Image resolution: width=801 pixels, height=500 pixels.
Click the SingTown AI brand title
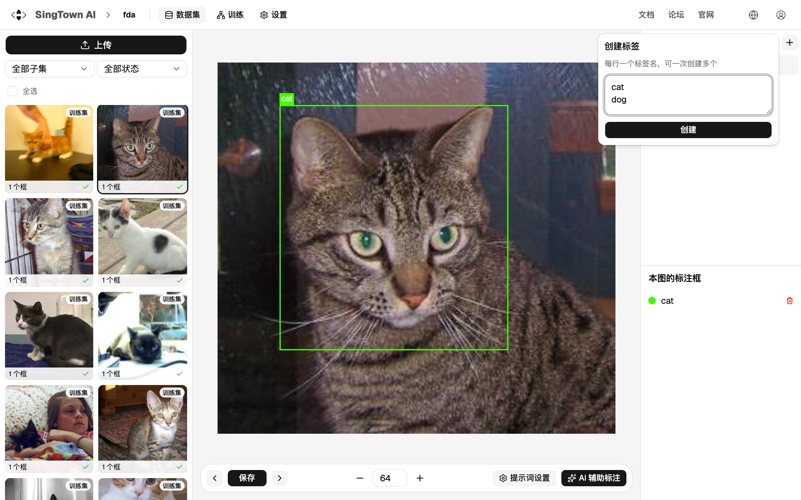[x=65, y=15]
